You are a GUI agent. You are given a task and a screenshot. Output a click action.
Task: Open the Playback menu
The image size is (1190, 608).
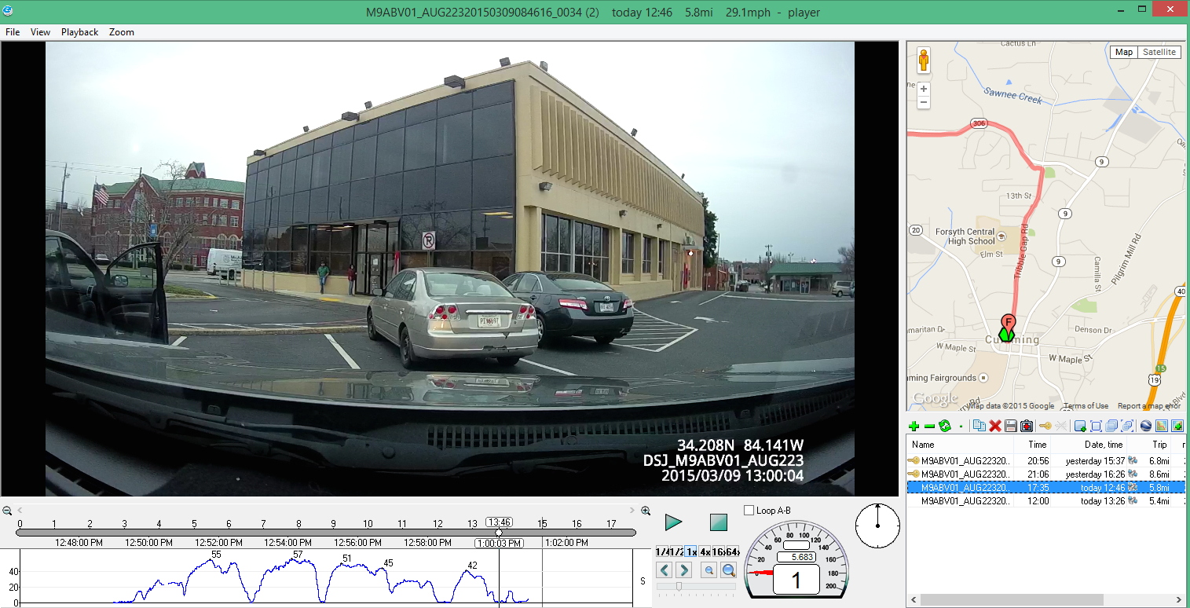click(79, 32)
